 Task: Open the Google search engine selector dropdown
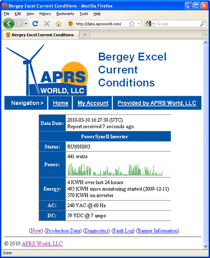click(150, 24)
